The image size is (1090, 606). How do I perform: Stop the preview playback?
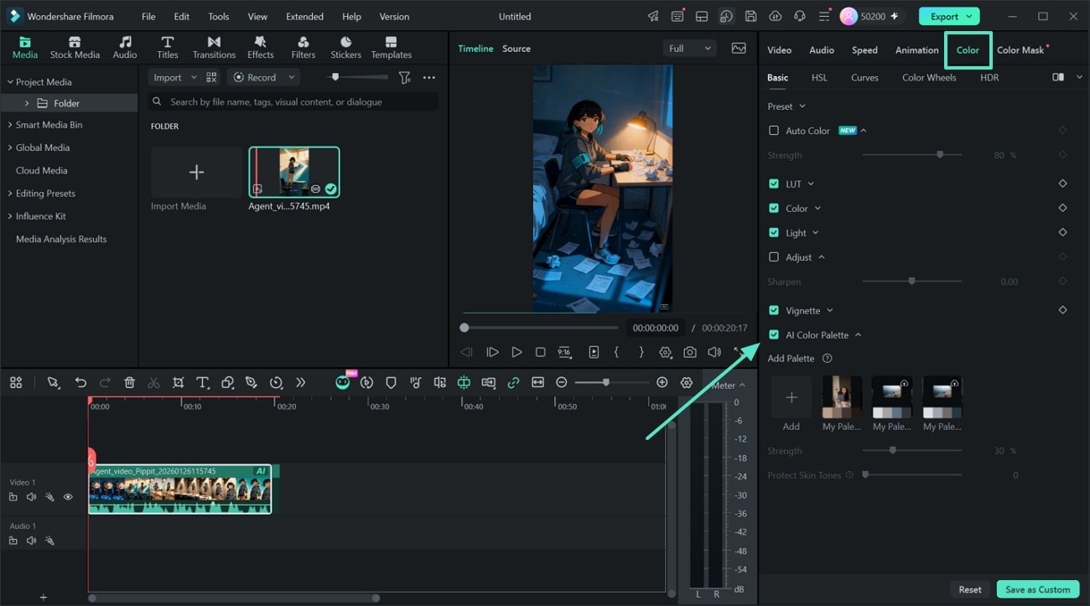(541, 352)
